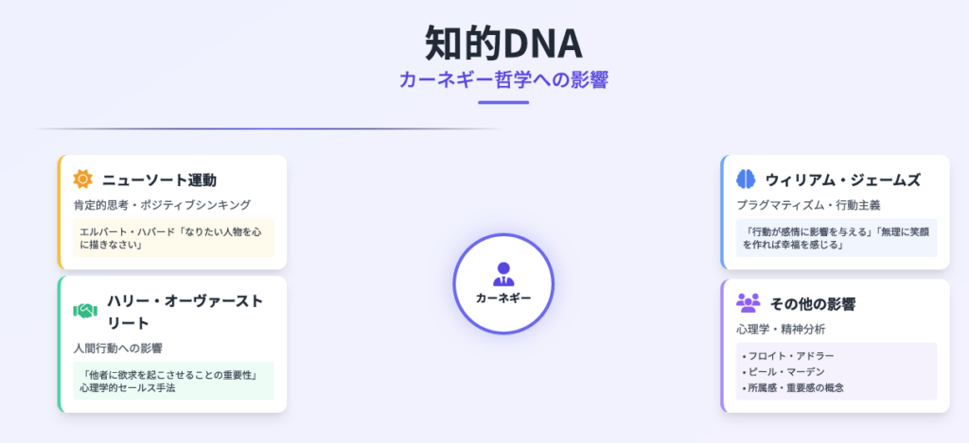The image size is (969, 443).
Task: Click the 知的DNA main title
Action: pyautogui.click(x=503, y=43)
